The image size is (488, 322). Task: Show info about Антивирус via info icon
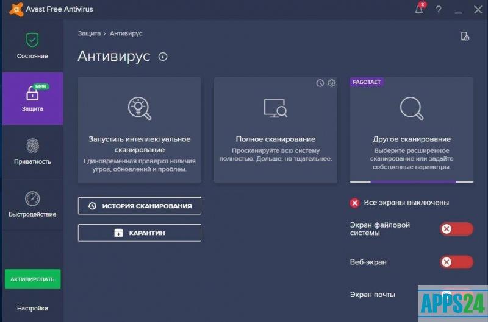[163, 57]
